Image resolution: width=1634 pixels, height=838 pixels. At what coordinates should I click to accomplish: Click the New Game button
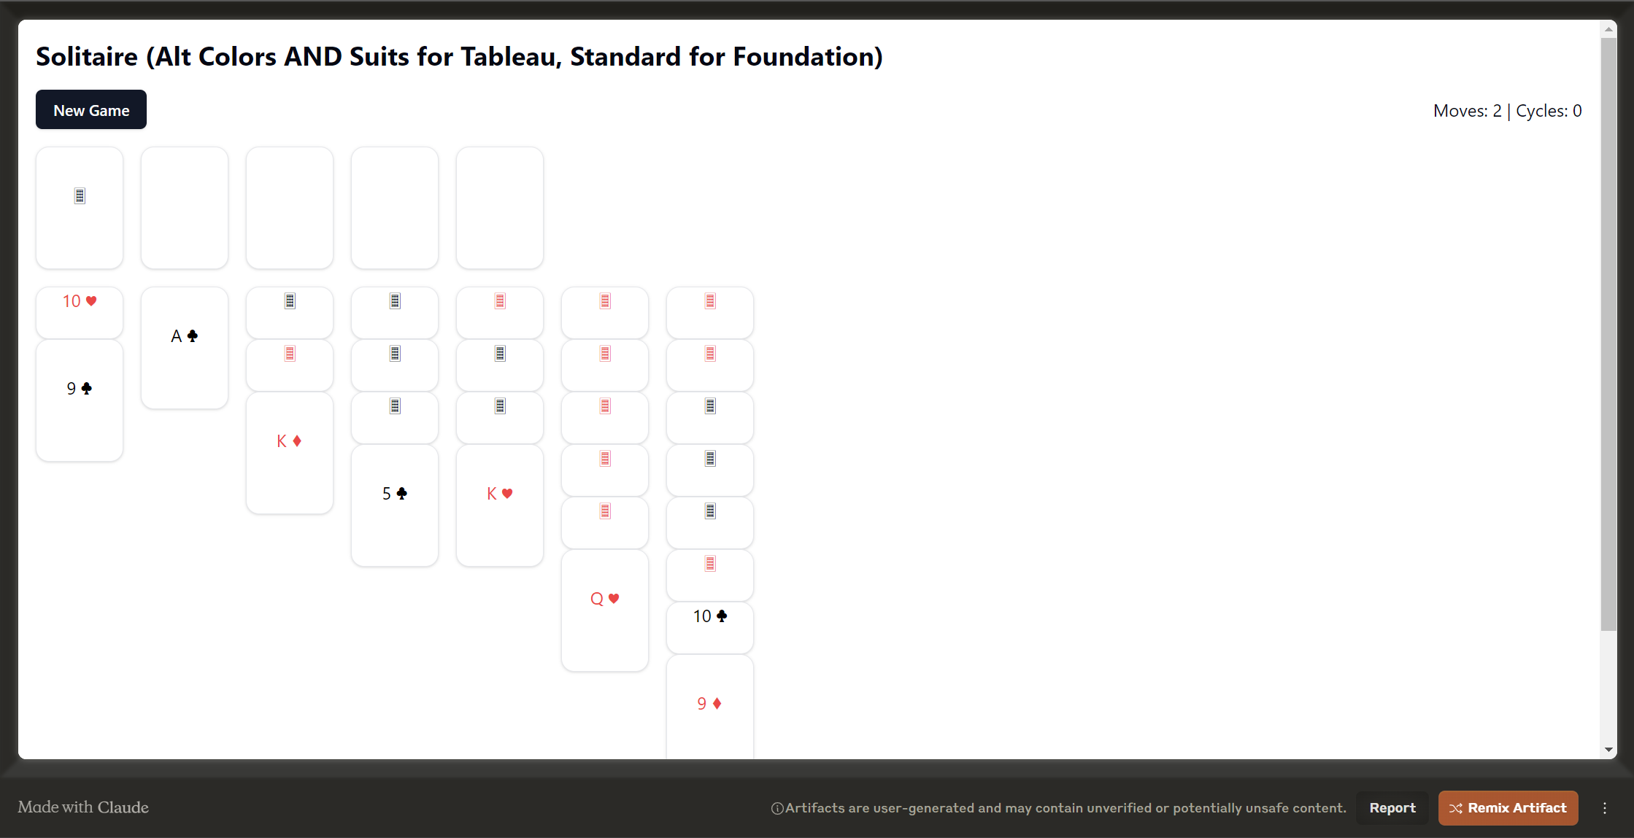[91, 110]
